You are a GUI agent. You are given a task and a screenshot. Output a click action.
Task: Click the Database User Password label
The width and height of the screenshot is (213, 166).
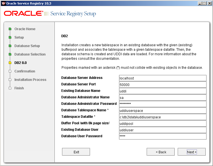82,136
